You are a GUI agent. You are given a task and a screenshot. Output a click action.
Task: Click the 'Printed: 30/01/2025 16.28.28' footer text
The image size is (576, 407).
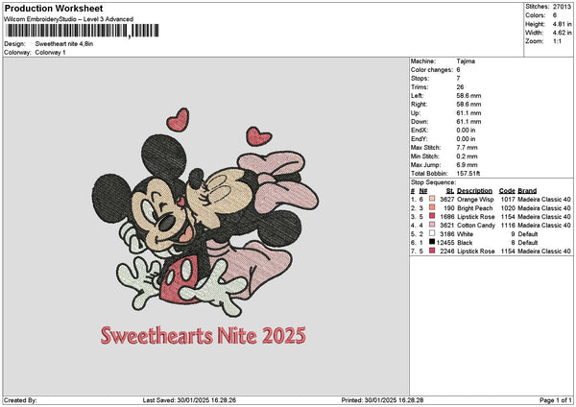click(x=382, y=400)
